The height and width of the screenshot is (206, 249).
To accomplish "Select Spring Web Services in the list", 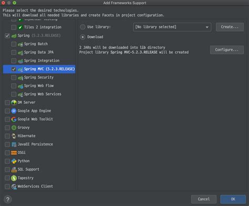I will (x=43, y=94).
